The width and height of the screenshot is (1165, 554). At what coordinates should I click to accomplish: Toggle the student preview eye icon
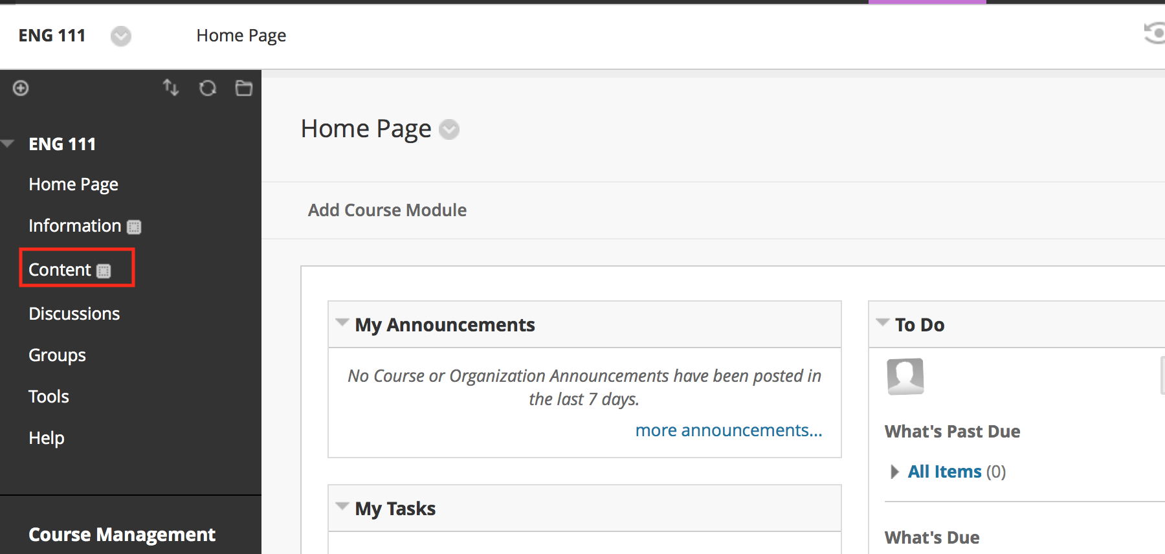click(x=1155, y=33)
